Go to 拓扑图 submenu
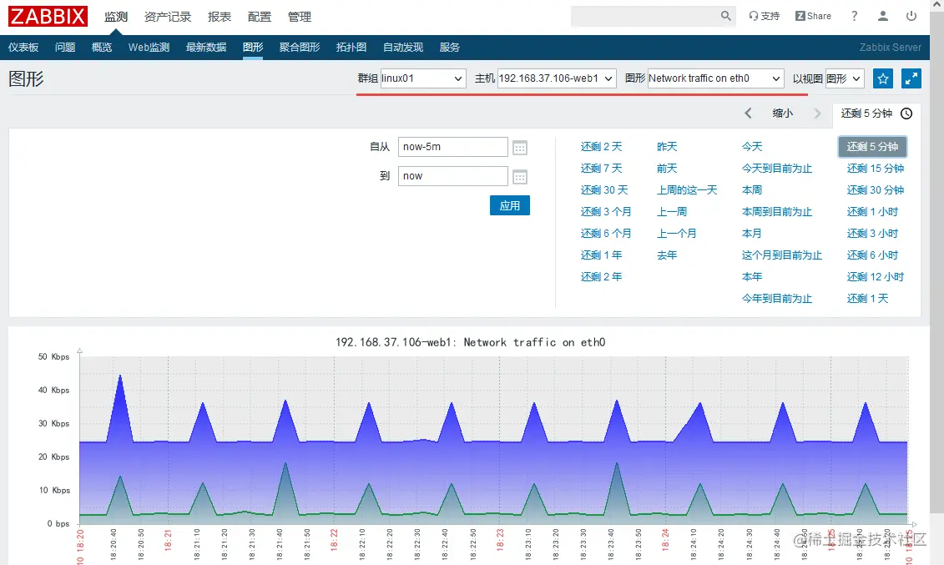Viewport: 944px width, 565px height. pyautogui.click(x=351, y=47)
